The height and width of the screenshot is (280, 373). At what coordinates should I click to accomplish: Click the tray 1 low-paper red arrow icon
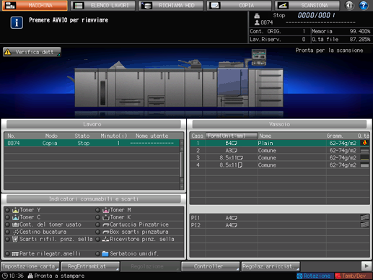point(364,143)
